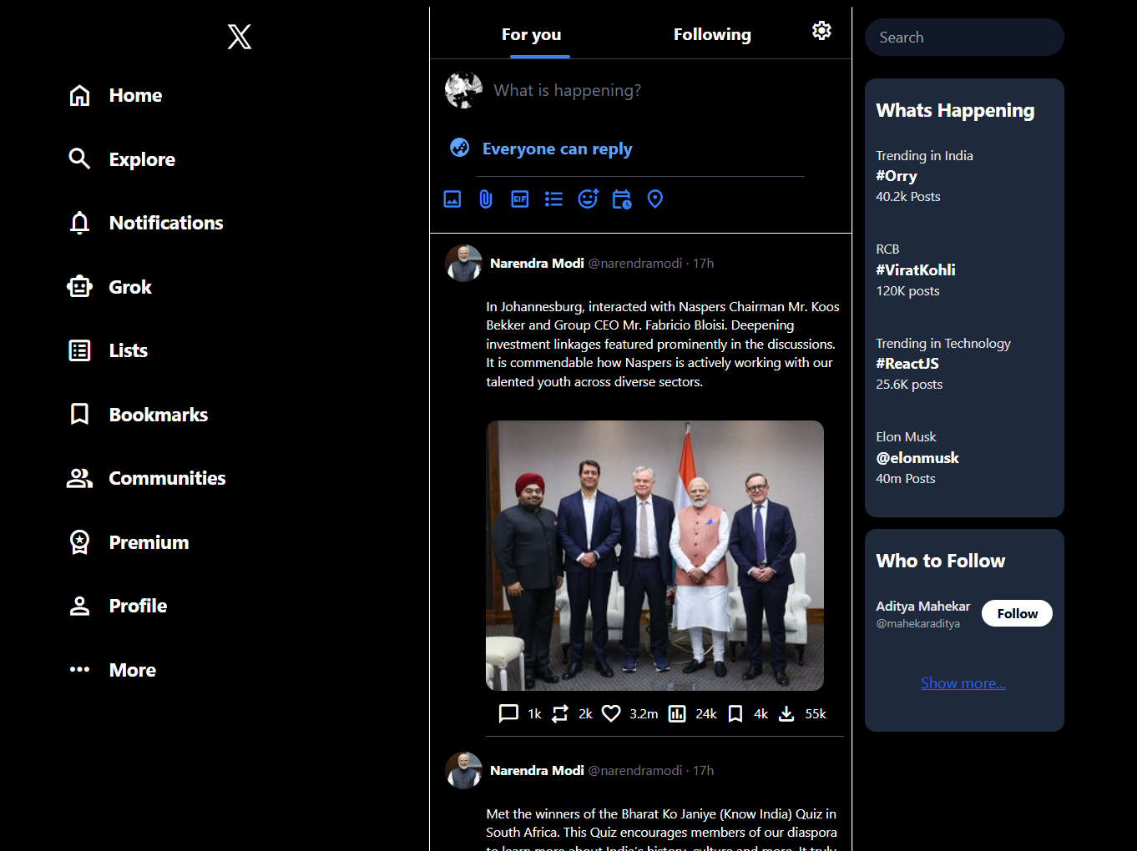Open the emoji picker
This screenshot has height=851, width=1137.
[588, 199]
